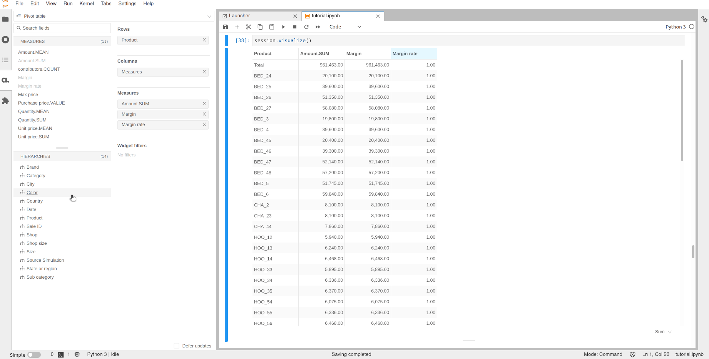Open the Sum aggregation dropdown

663,332
